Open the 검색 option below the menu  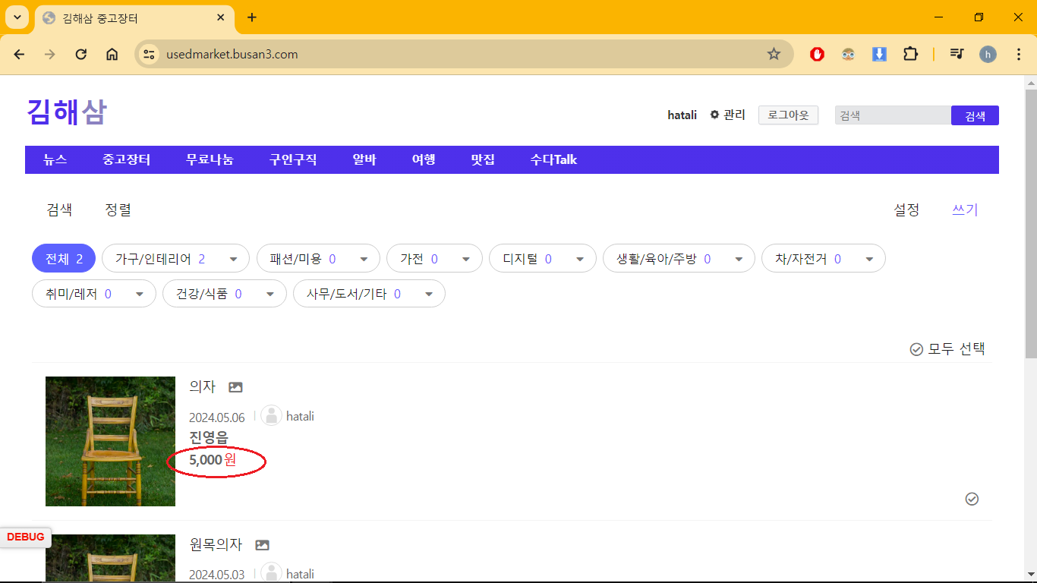[59, 210]
